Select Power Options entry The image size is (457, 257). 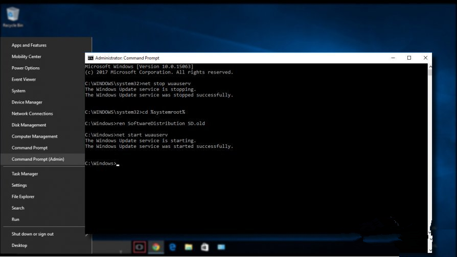click(26, 68)
